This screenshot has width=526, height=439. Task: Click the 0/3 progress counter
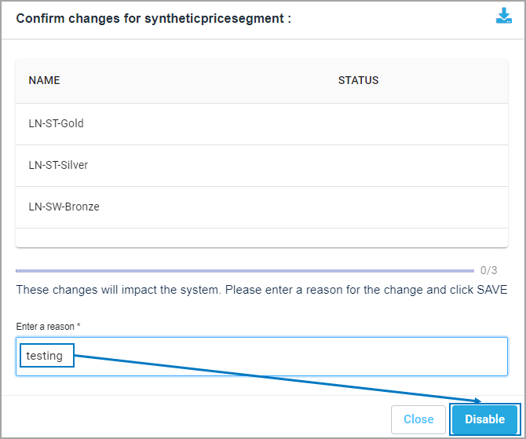488,270
